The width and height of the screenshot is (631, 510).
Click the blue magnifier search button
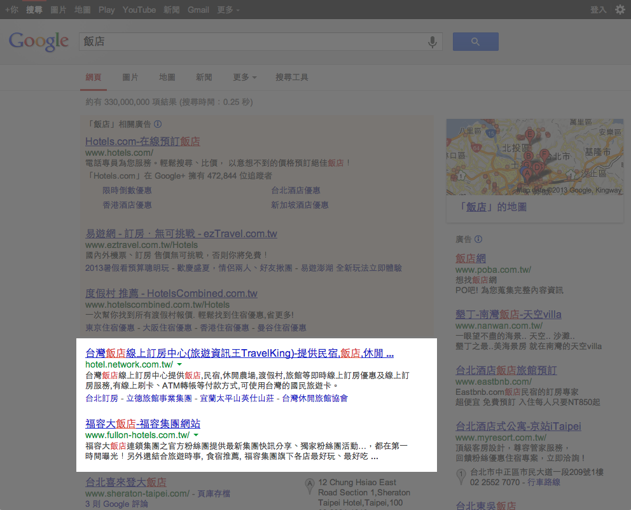point(475,41)
